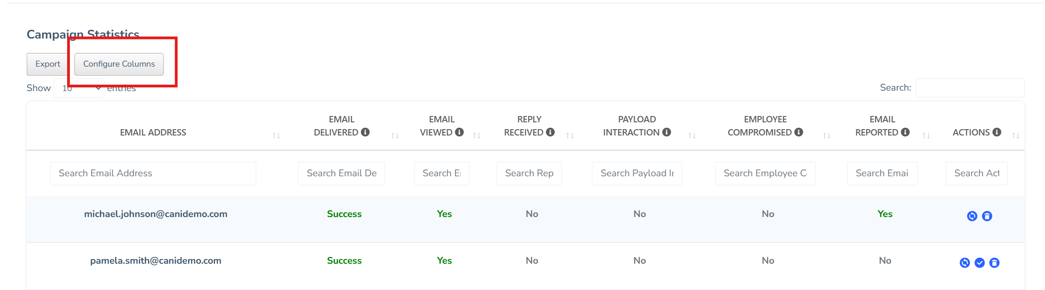Sort table by Email Address column arrows

pos(276,135)
